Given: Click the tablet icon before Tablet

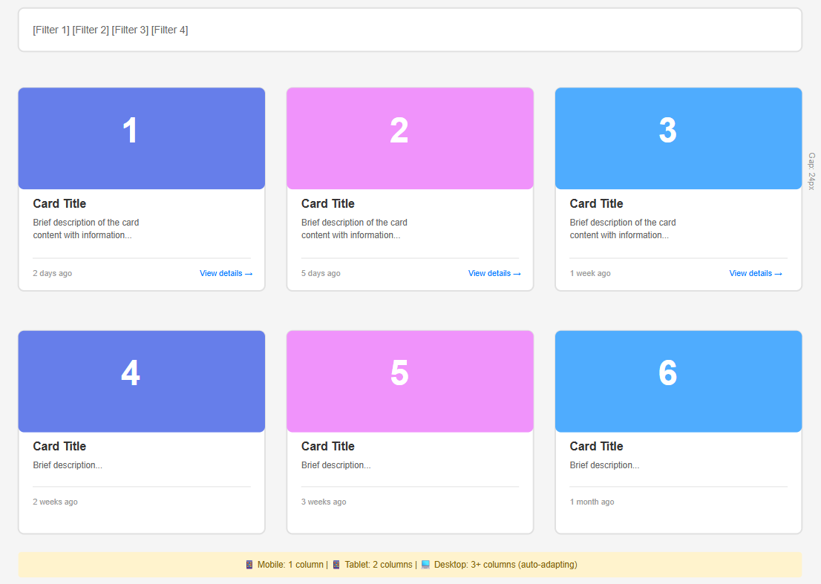Looking at the screenshot, I should tap(336, 565).
